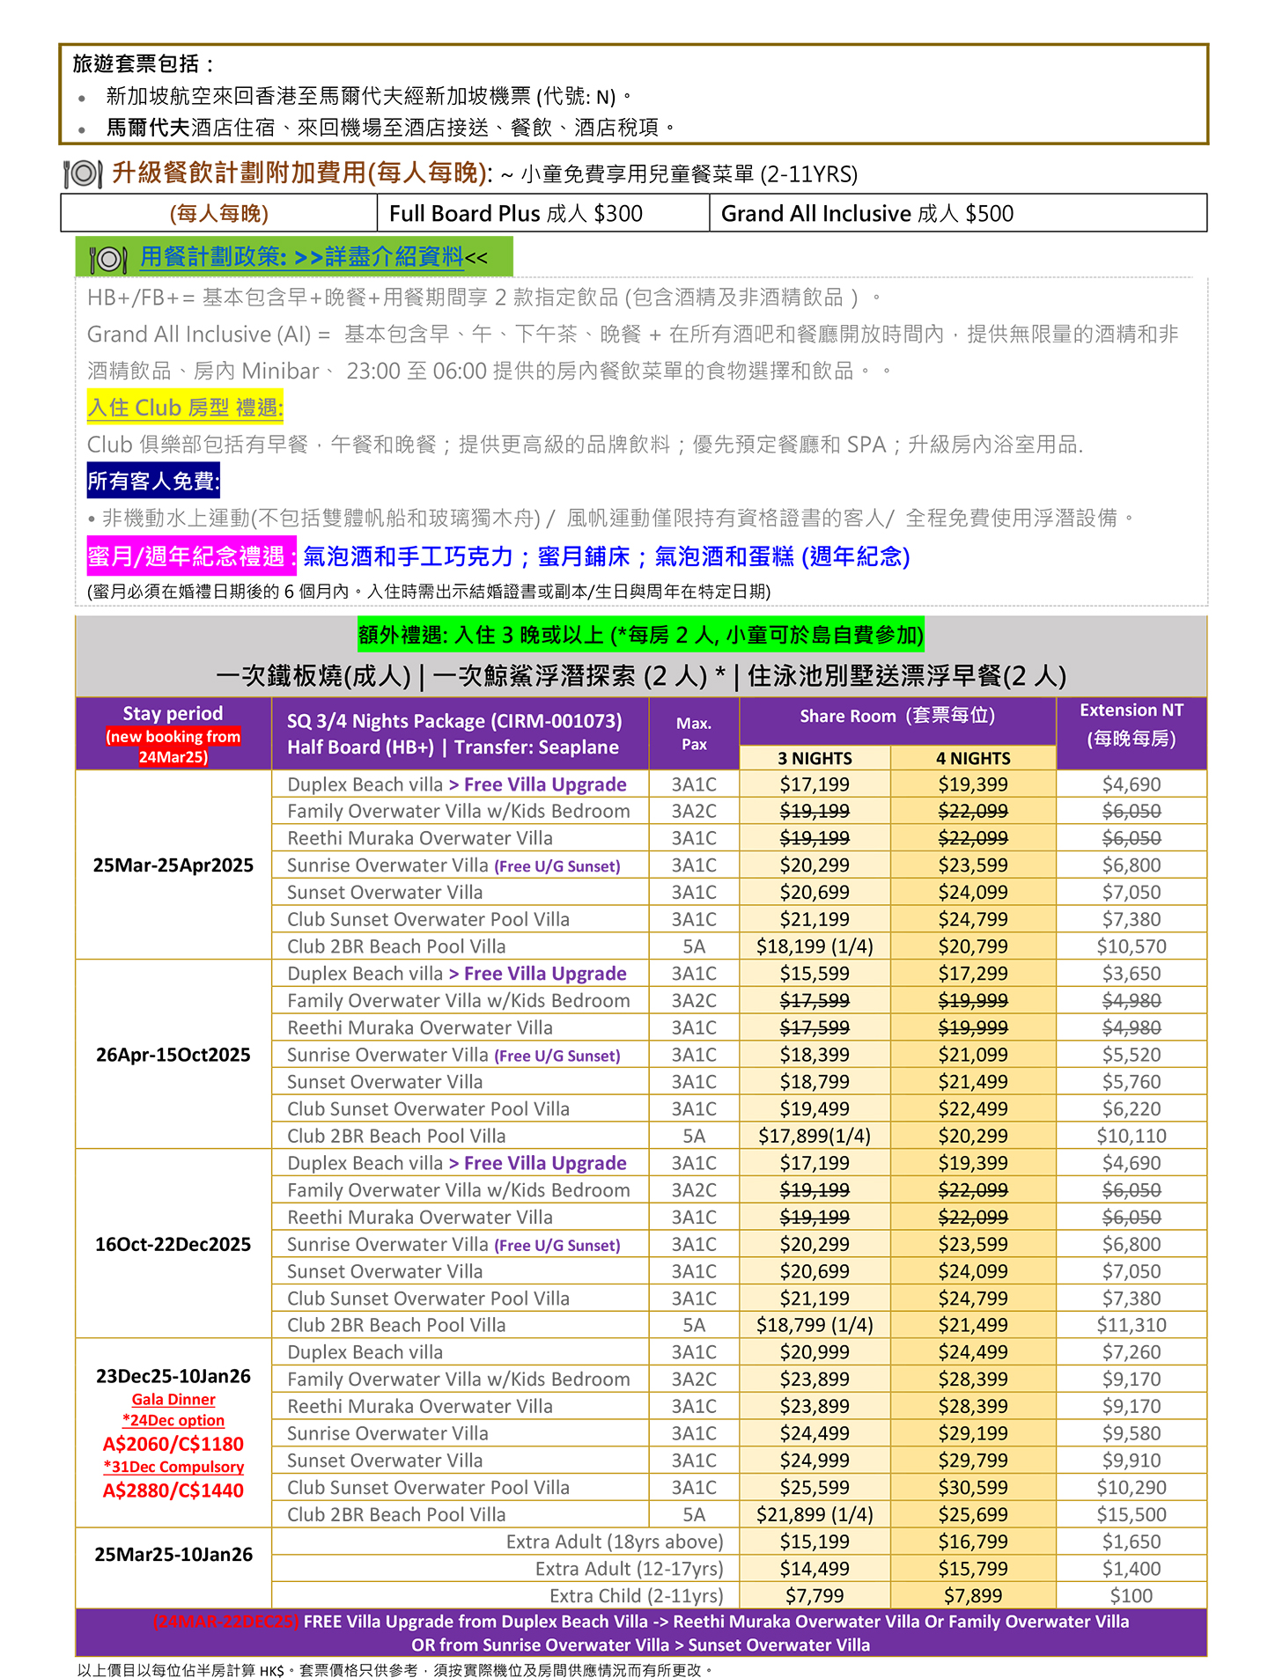Screen dimensions: 1268x1678
Task: Click the SQ 3/4 Nights Package header
Action: 461,733
